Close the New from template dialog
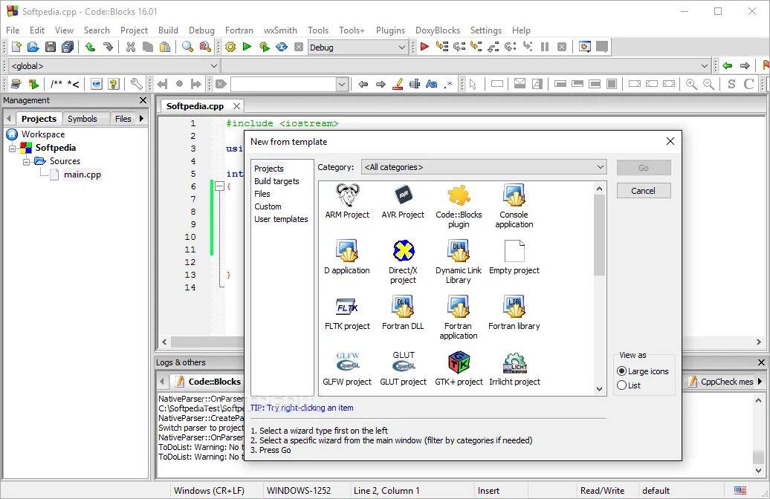 670,141
